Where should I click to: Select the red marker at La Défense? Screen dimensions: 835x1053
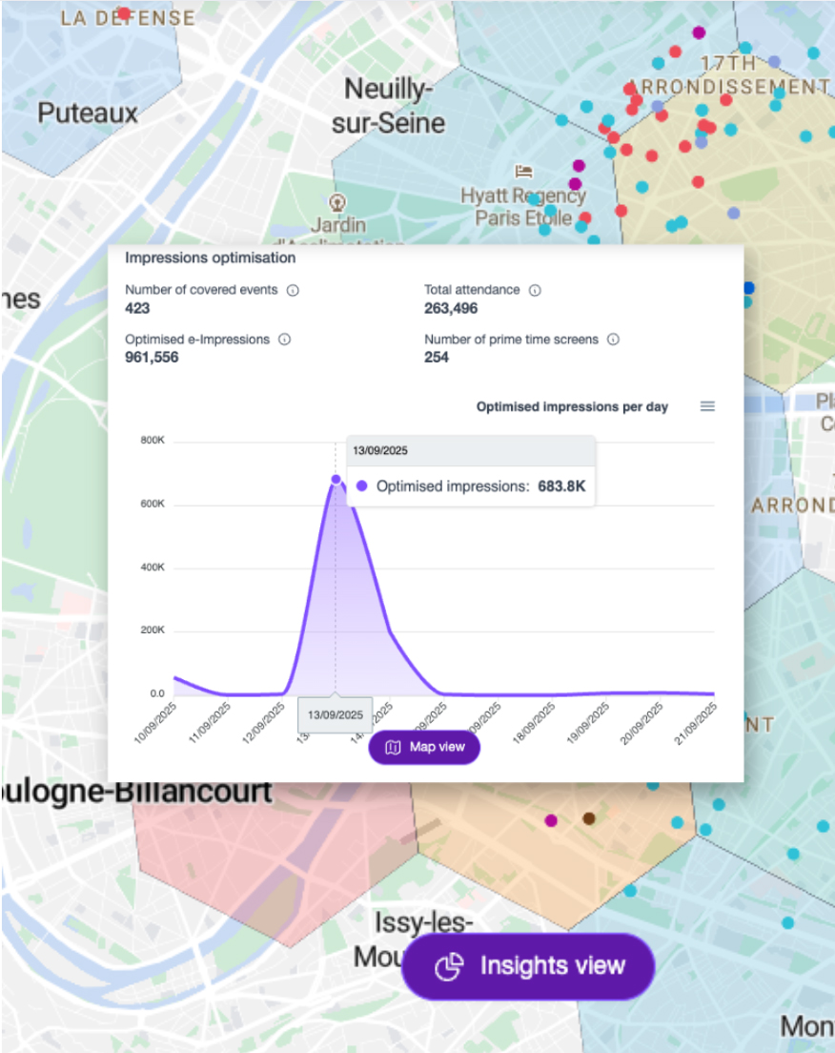(124, 13)
